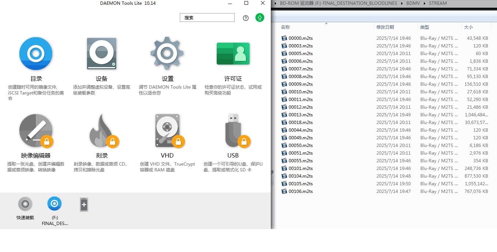Add a new virtual device
The width and height of the screenshot is (497, 252).
pos(84,205)
